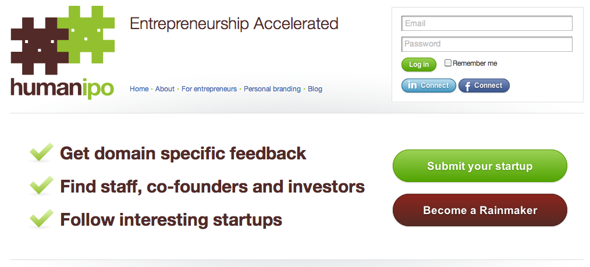Enable the Remember me checkbox
590x267 pixels.
(448, 63)
